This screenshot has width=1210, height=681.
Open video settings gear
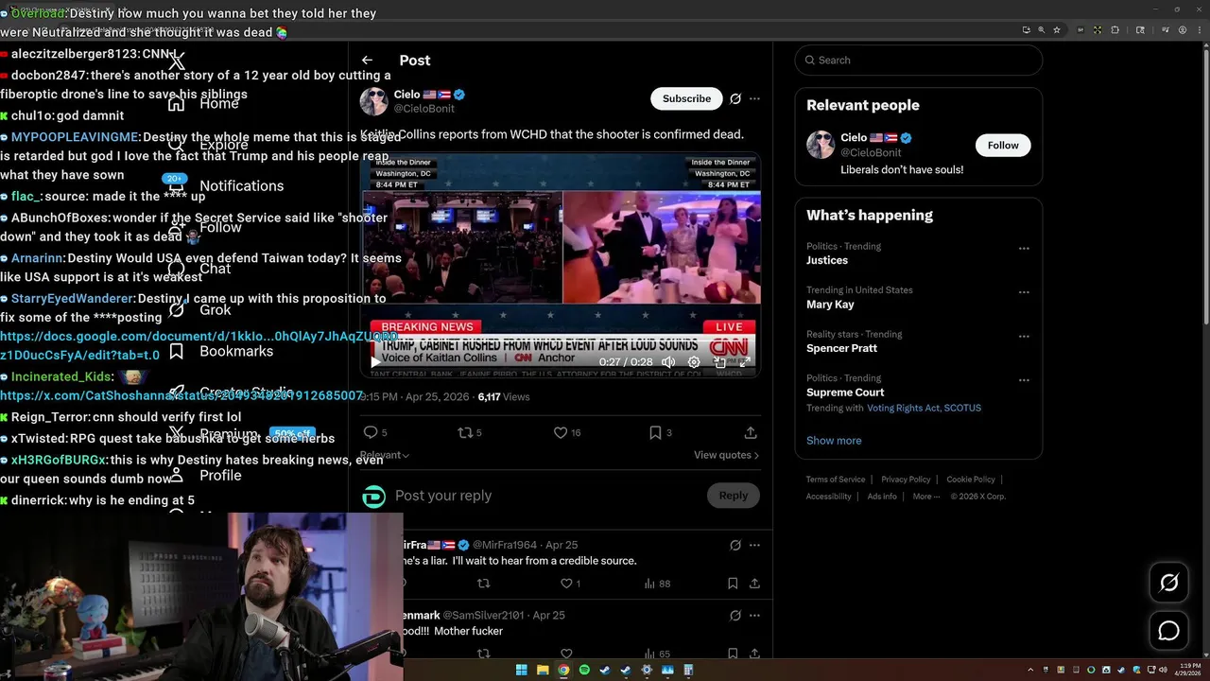694,362
